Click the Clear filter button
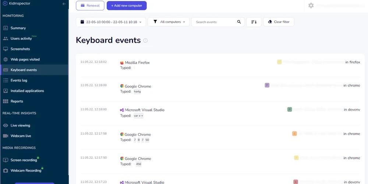Viewport: 368px width, 184px height. [x=279, y=22]
